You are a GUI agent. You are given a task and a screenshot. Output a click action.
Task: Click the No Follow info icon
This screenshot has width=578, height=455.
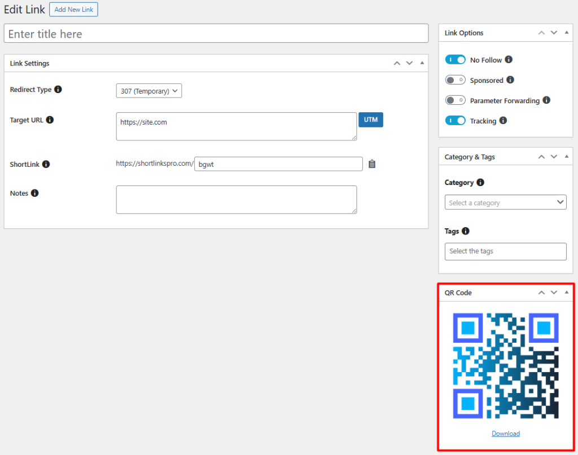509,59
